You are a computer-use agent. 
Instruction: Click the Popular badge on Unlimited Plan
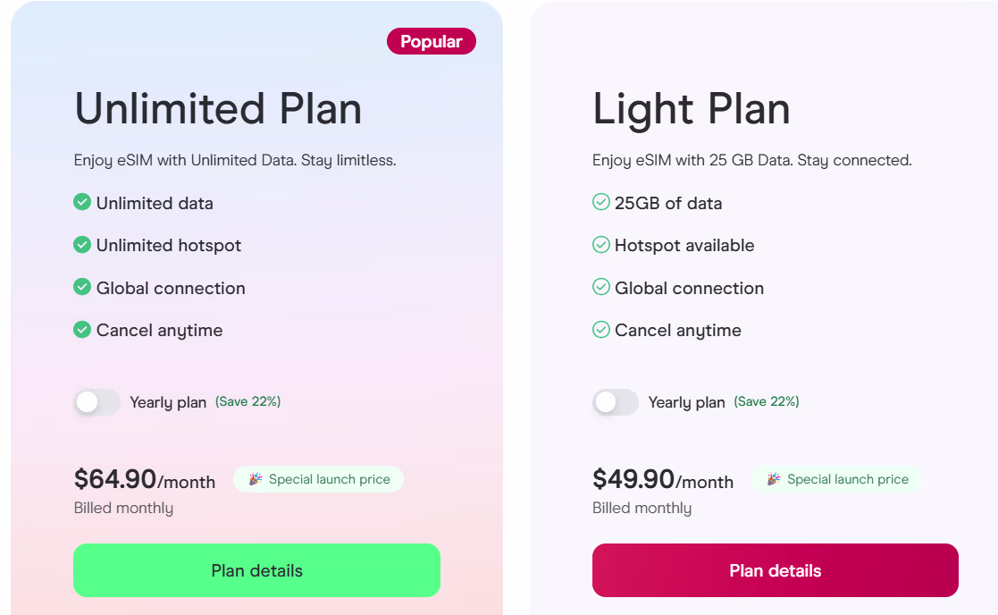pos(432,41)
